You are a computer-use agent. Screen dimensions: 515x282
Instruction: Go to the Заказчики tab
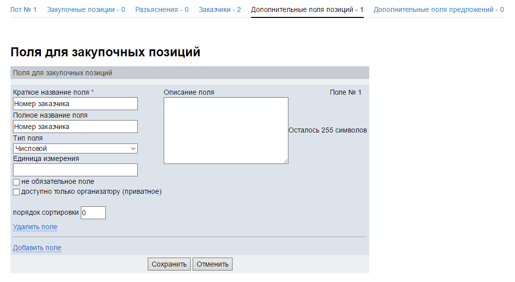pos(220,10)
